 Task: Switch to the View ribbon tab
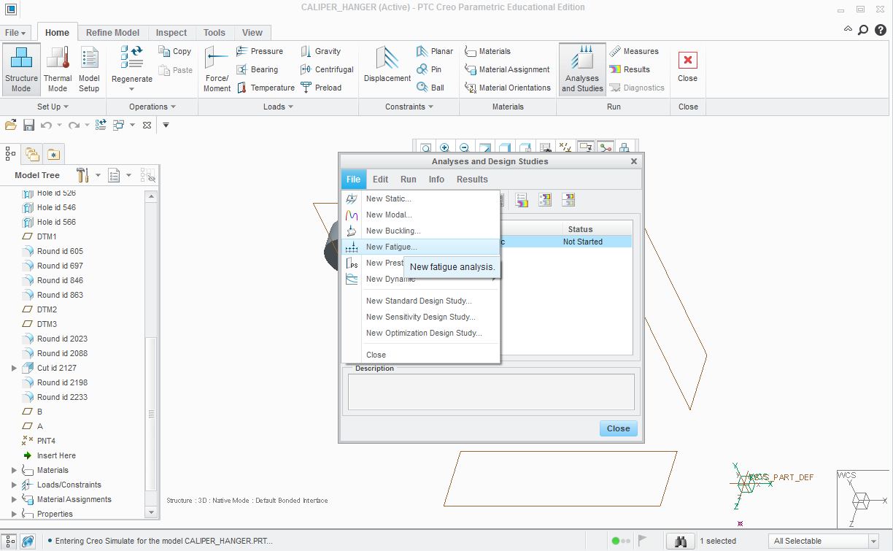(252, 33)
